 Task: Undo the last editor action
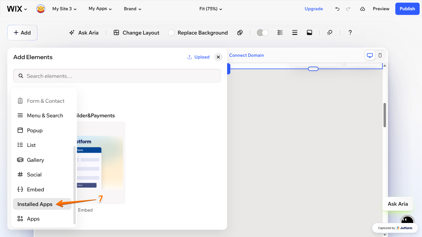[x=337, y=9]
